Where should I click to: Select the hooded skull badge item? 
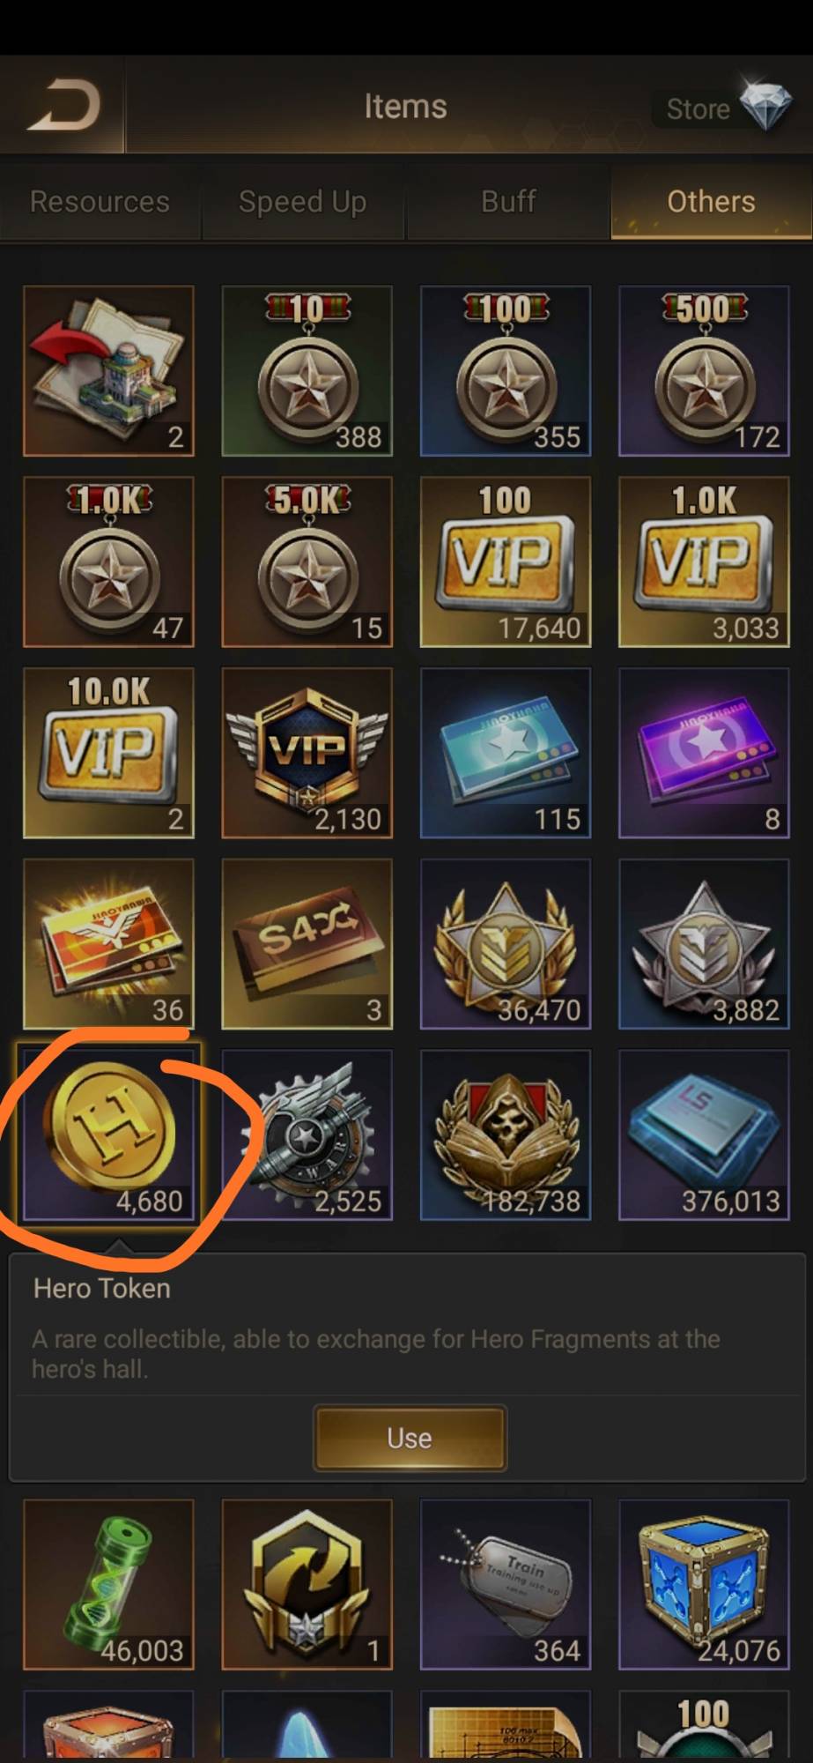point(506,1134)
